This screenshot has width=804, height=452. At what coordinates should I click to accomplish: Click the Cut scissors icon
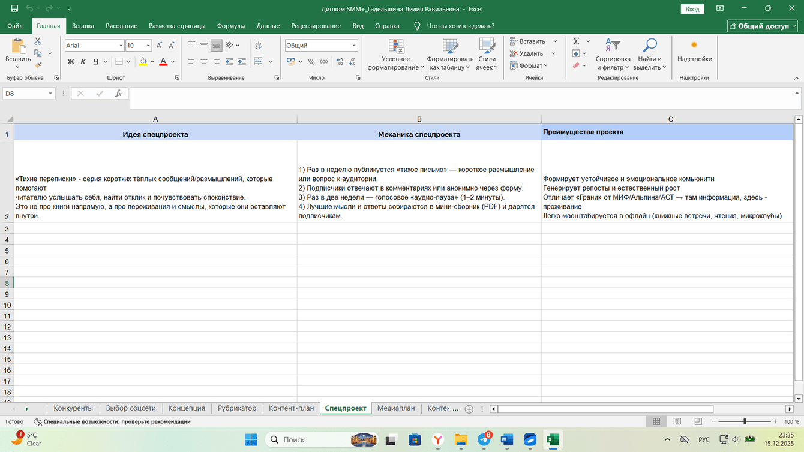point(38,41)
